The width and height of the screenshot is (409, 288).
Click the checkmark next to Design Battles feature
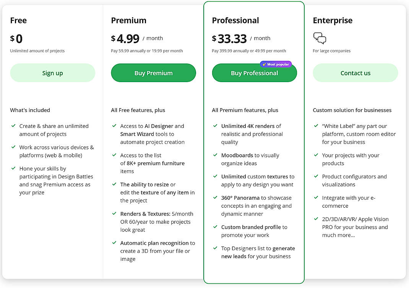(x=13, y=168)
